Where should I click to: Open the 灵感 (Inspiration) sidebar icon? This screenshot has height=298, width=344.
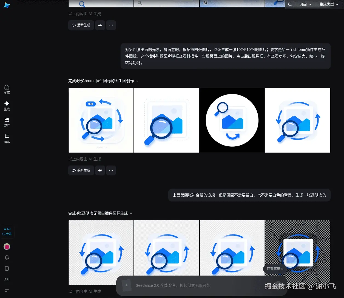click(x=7, y=89)
